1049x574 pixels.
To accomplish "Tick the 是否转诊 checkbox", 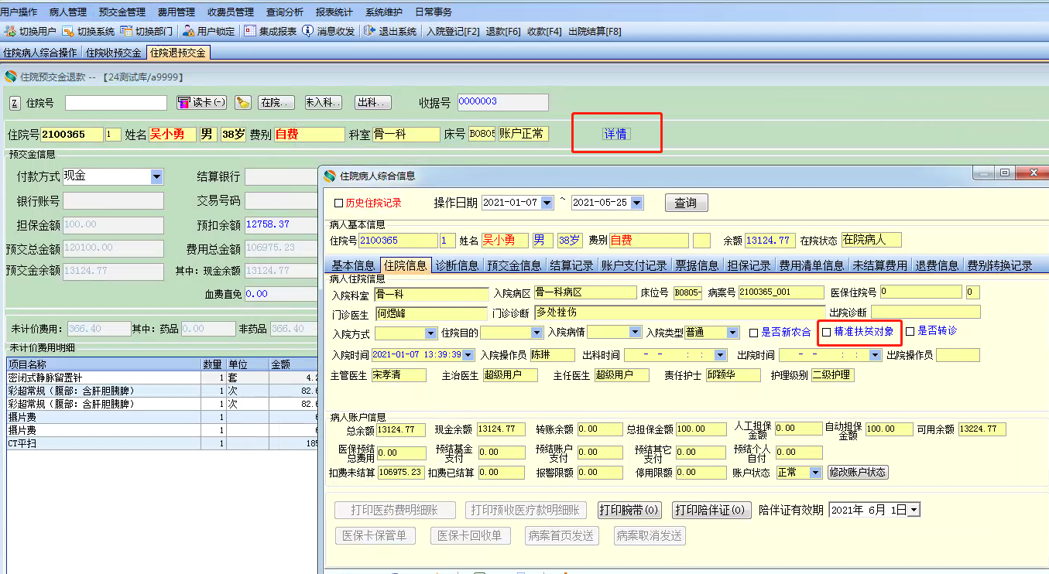I will (910, 332).
